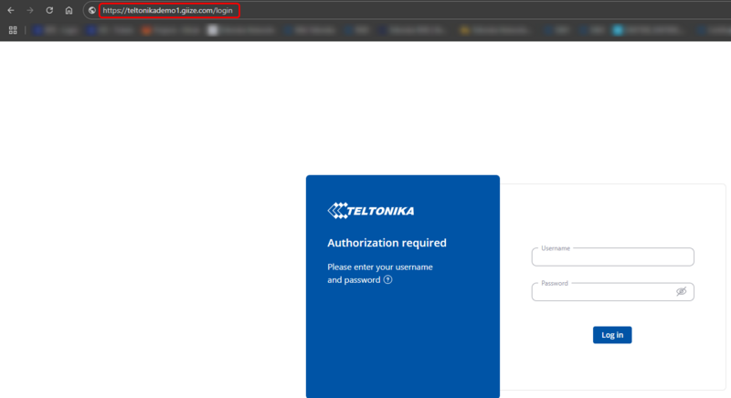Click the browser forward arrow
Viewport: 731px width, 398px height.
[29, 10]
